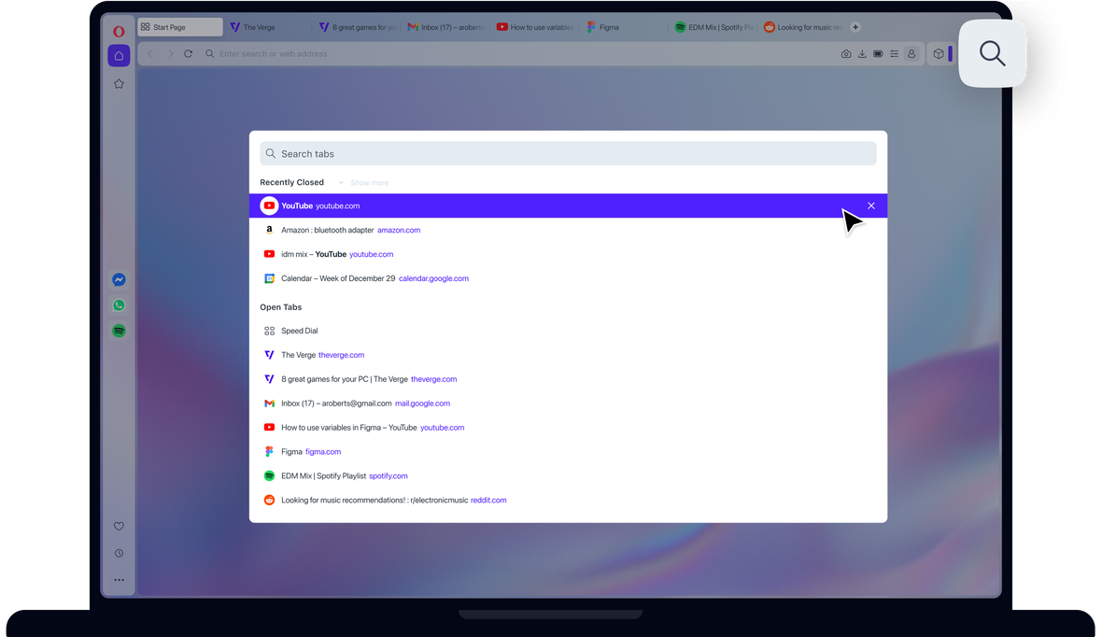The height and width of the screenshot is (637, 1102).
Task: Open sidebar three-dots settings
Action: click(x=119, y=580)
